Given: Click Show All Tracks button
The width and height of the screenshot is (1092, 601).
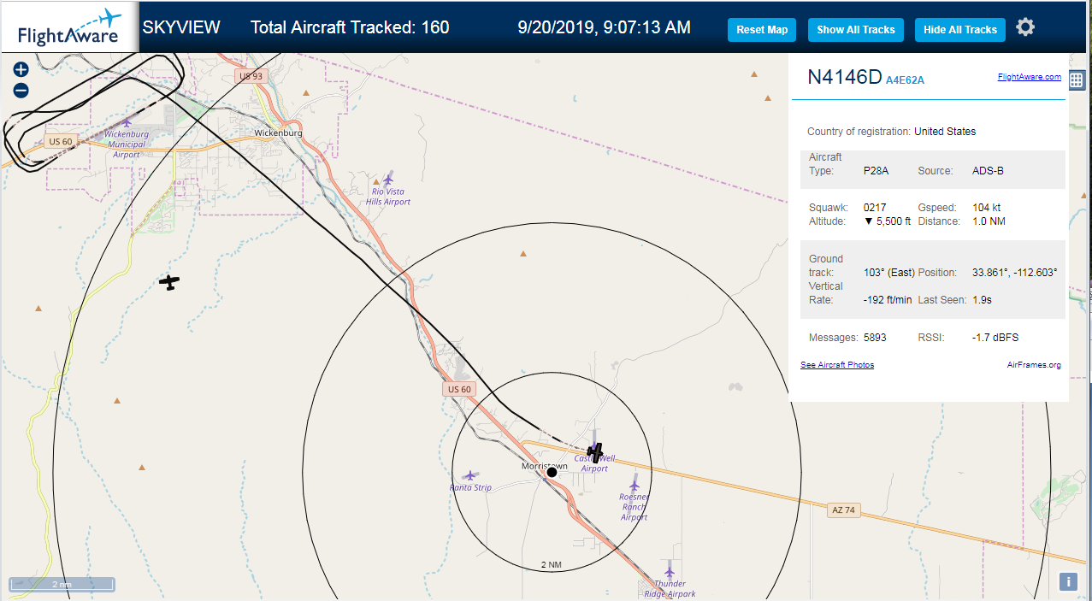Looking at the screenshot, I should (855, 29).
